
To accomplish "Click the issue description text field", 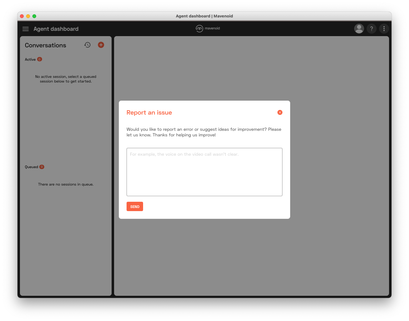I will tap(204, 172).
